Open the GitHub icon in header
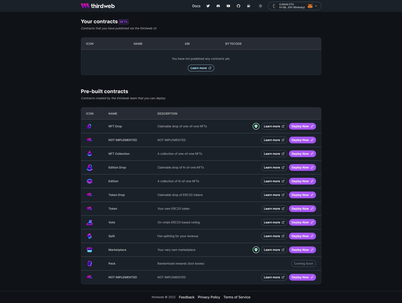This screenshot has width=402, height=303. (x=239, y=6)
